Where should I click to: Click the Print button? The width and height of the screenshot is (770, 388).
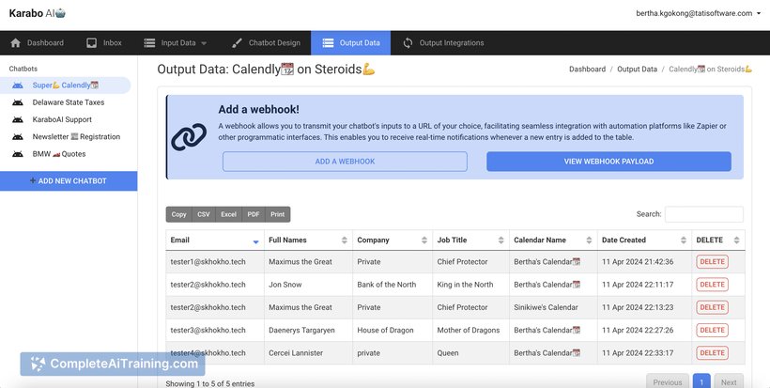[277, 214]
